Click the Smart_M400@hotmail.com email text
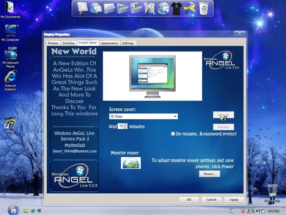This screenshot has width=286, height=215. [75, 151]
